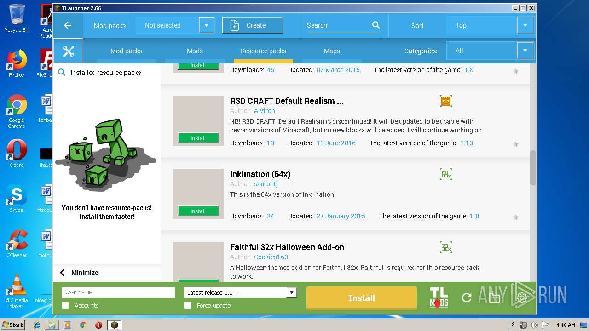
Task: Click the R3D CRAFT category icon
Action: point(445,101)
